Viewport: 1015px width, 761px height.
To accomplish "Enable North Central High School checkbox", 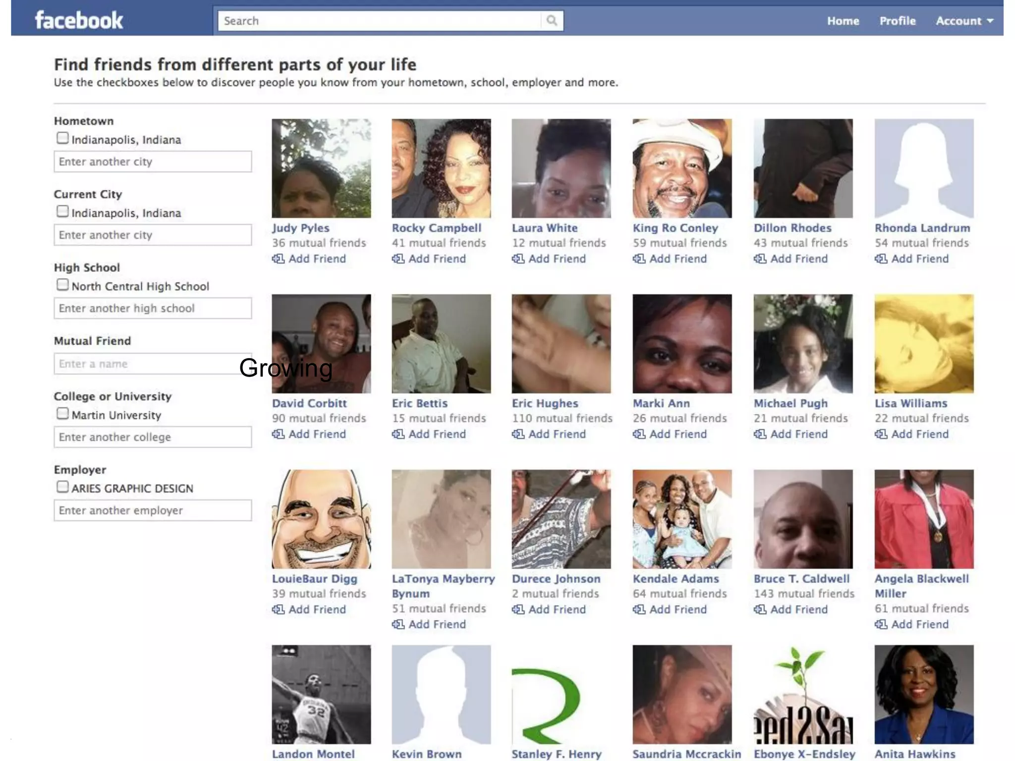I will point(62,284).
